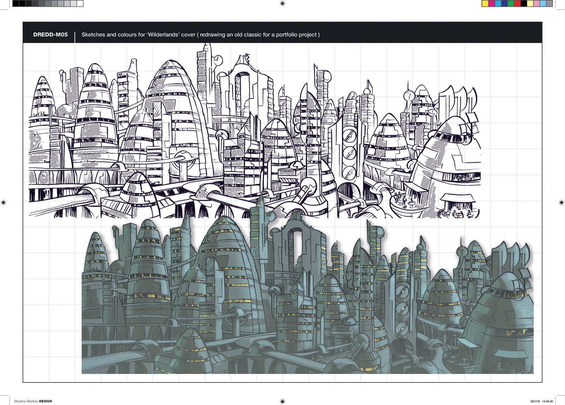Click the 'DREDD-M05' page code
Viewport: 565px width, 405px height.
pyautogui.click(x=50, y=35)
